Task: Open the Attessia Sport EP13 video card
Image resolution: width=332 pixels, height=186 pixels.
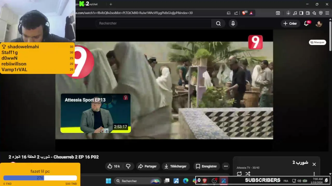Action: [x=95, y=113]
